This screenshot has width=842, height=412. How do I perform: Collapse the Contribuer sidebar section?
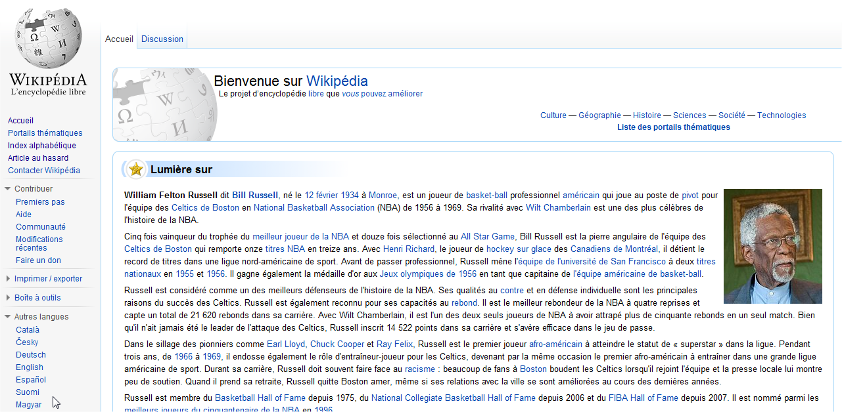[33, 189]
